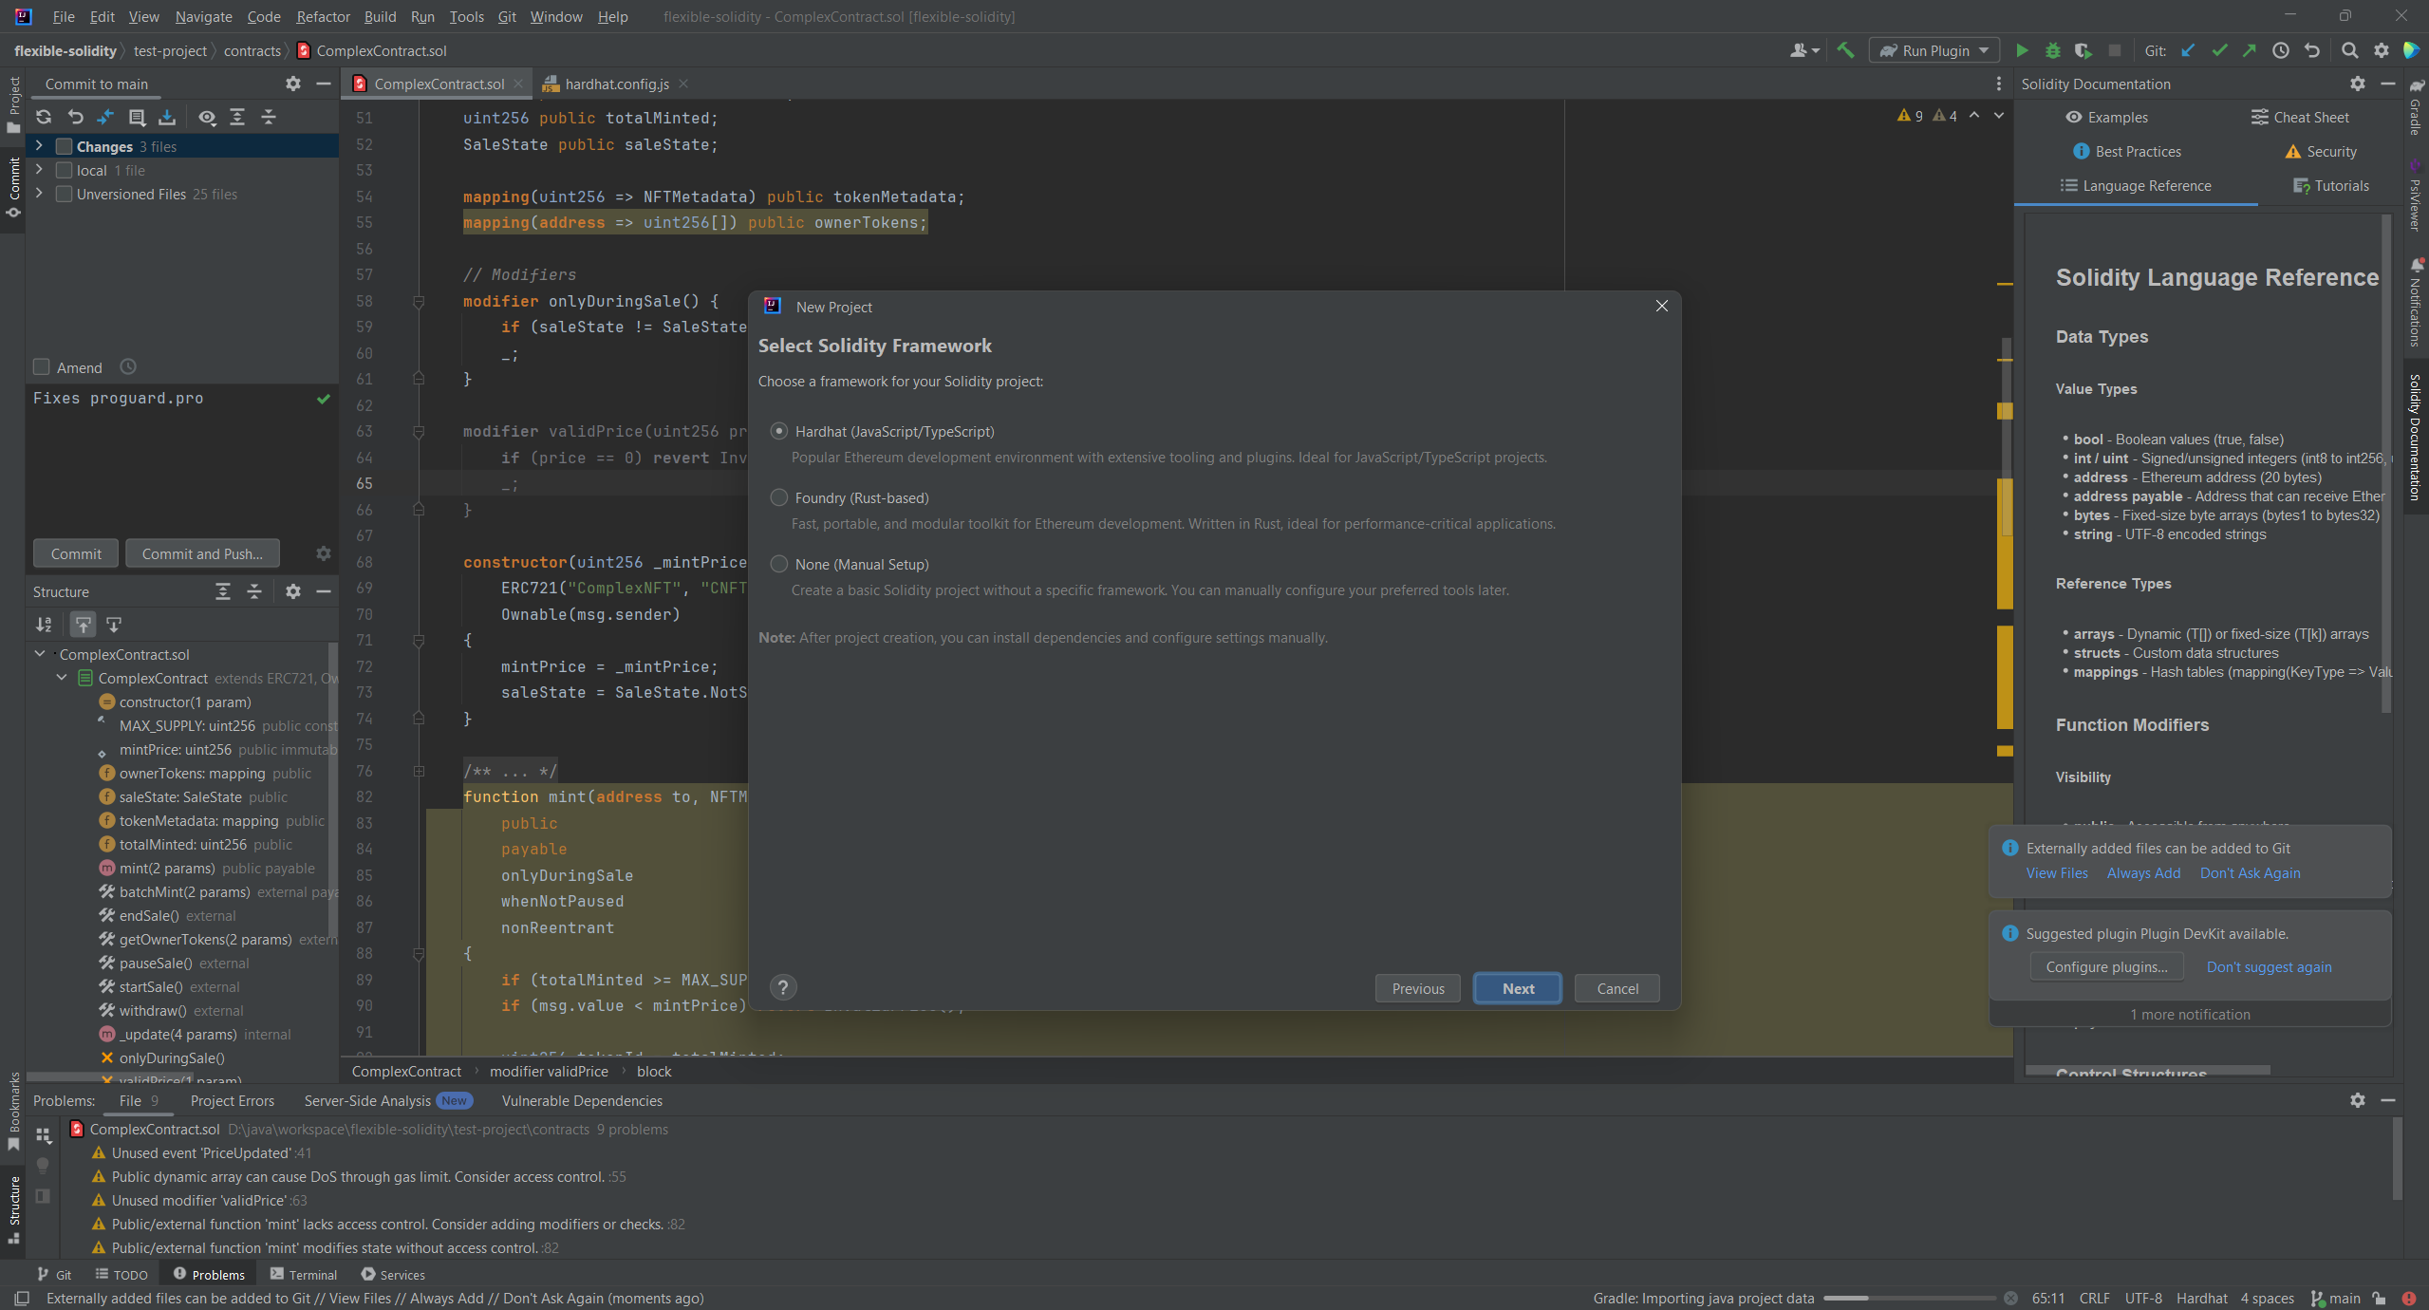
Task: Click the Commit and Push button
Action: [x=202, y=553]
